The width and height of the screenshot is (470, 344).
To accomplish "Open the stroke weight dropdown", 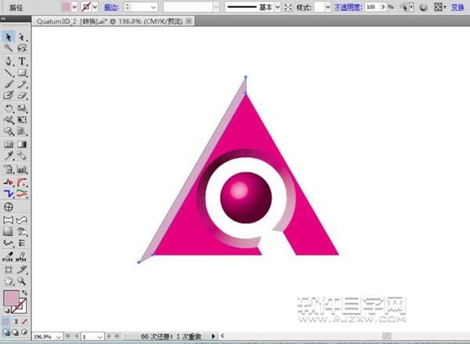I will click(x=154, y=7).
